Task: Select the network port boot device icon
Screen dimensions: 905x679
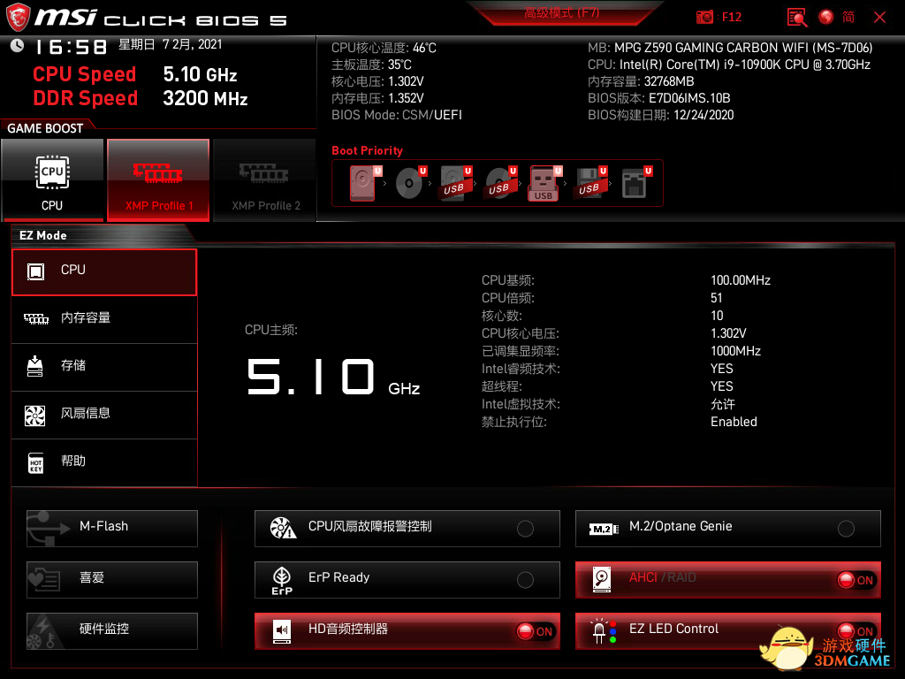Action: coord(636,182)
